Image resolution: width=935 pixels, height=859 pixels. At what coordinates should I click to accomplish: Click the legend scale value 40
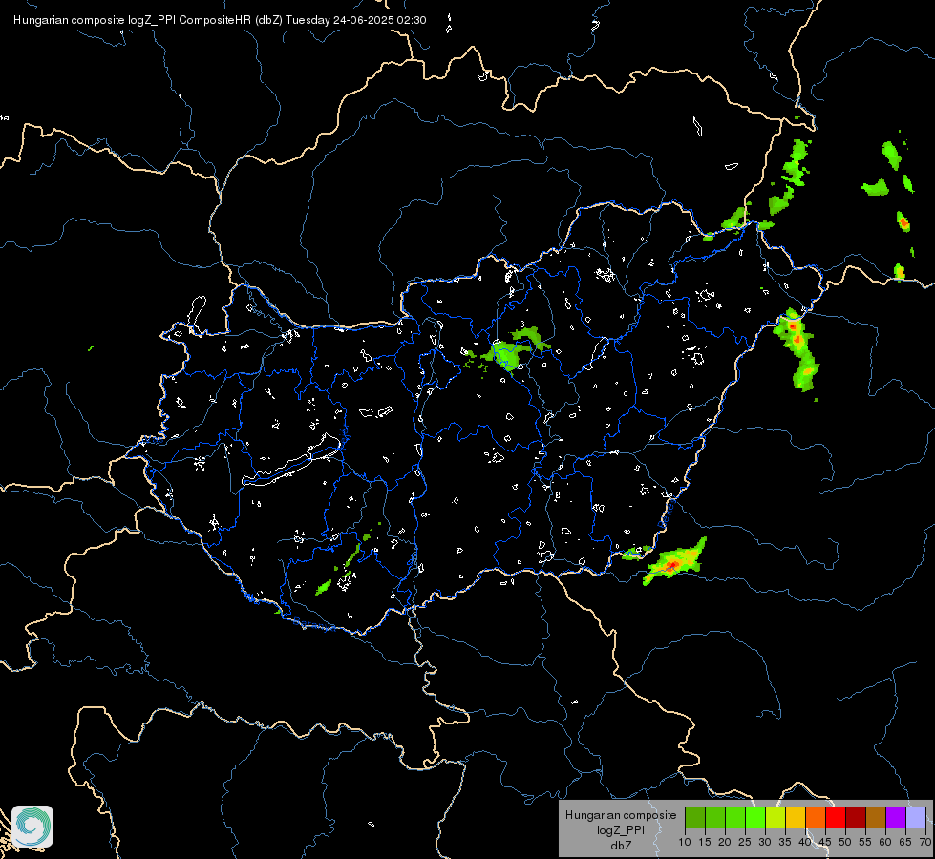point(804,843)
